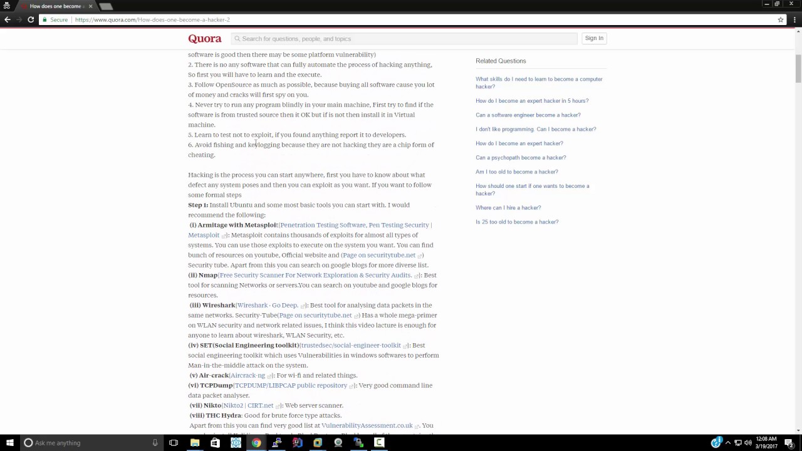Screen dimensions: 802x451
Task: Click the incognito icon in title bar
Action: coord(7,6)
